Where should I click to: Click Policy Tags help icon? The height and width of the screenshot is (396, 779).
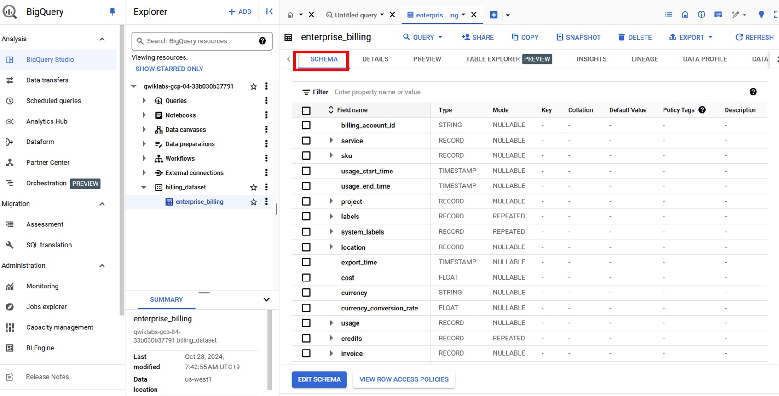click(702, 110)
